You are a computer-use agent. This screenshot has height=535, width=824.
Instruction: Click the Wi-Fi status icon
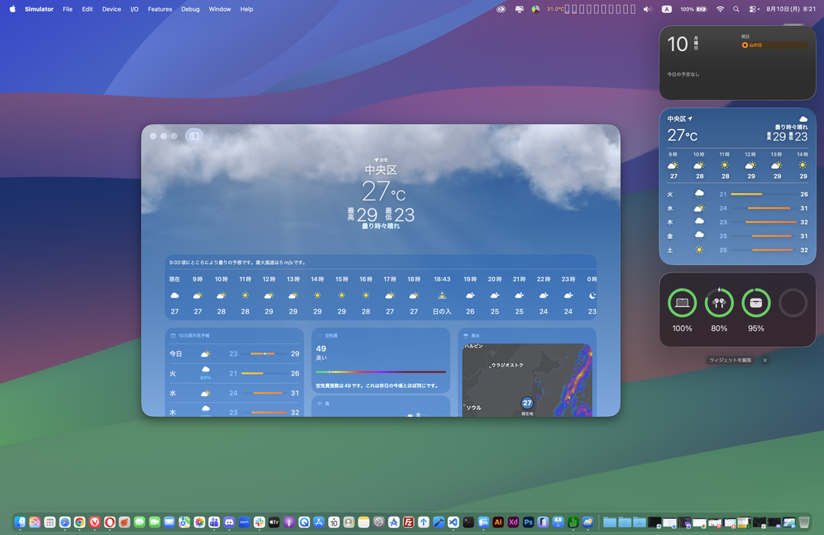pos(720,9)
